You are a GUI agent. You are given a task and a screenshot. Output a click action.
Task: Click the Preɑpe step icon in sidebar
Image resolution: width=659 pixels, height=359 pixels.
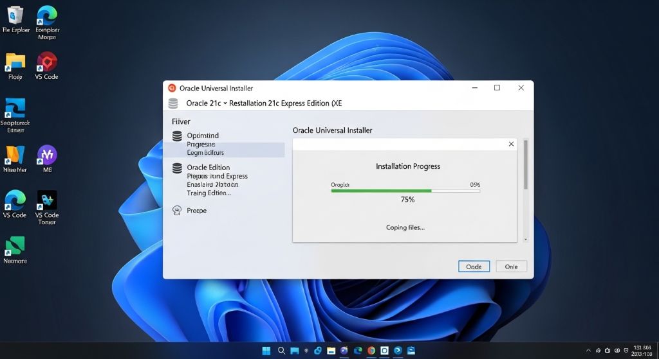(x=177, y=210)
